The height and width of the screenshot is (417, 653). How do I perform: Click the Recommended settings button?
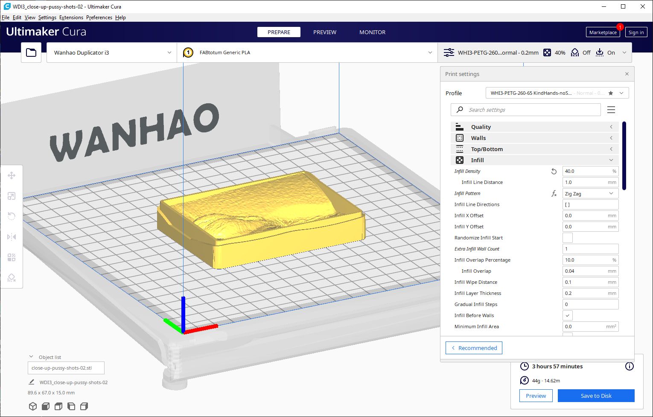pyautogui.click(x=474, y=348)
